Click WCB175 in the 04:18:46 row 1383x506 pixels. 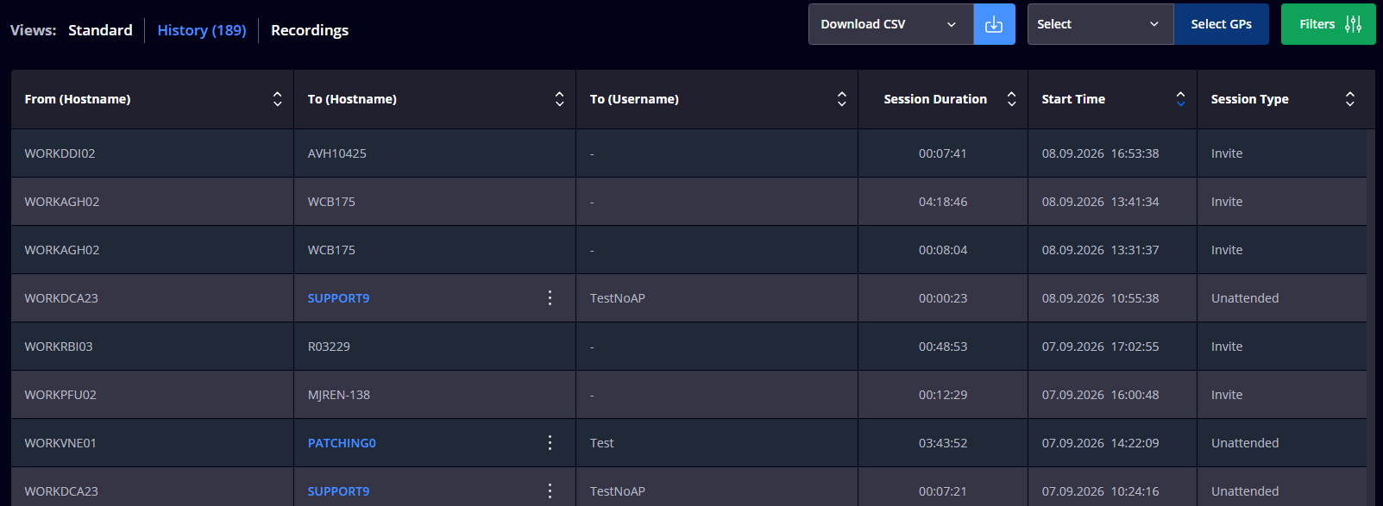[331, 202]
